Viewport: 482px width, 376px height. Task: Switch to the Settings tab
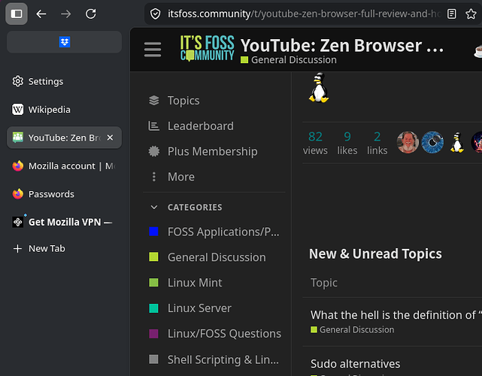click(64, 81)
